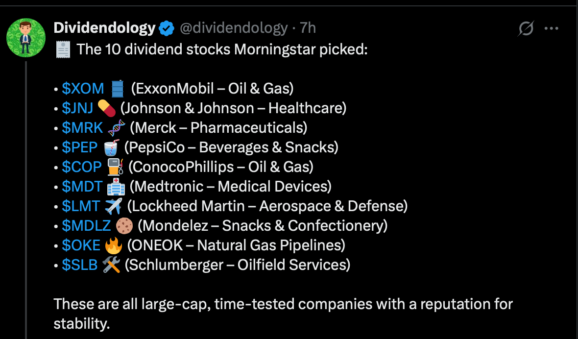Viewport: 578px width, 339px height.
Task: Open the $XOM cashtag
Action: click(83, 88)
